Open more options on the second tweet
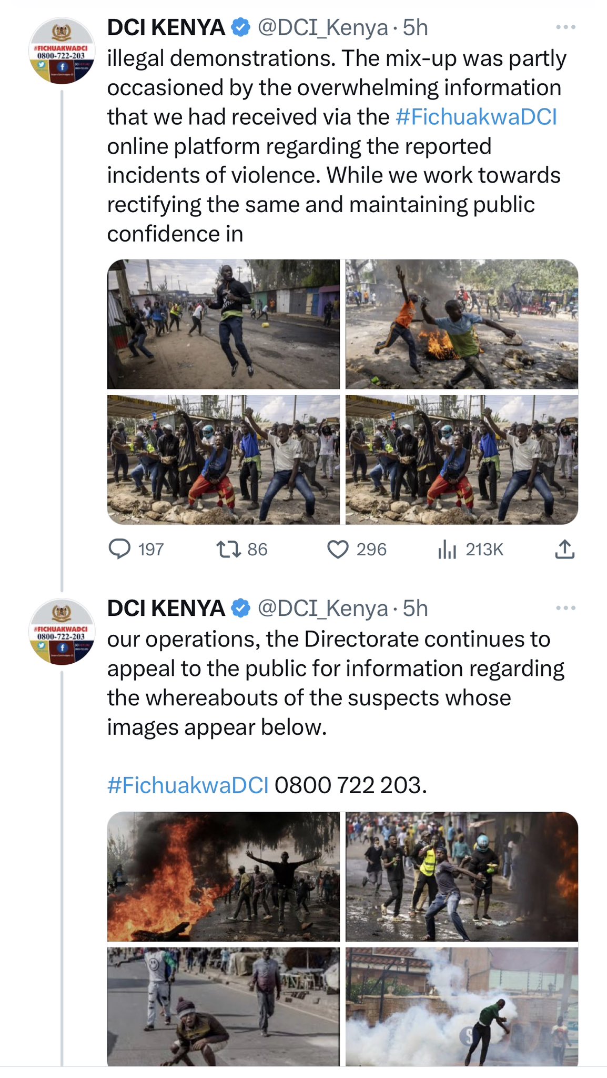This screenshot has width=607, height=1078. (x=565, y=608)
